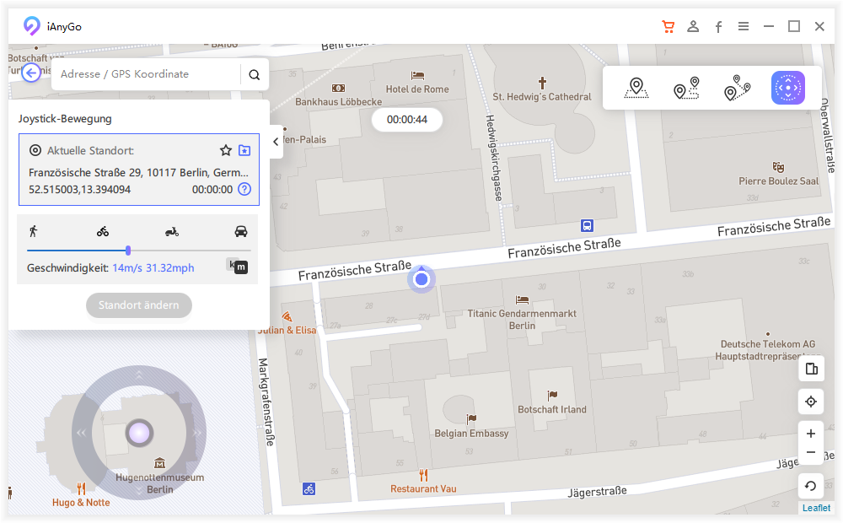The image size is (843, 523).
Task: Select bicycle speed icon
Action: tap(103, 232)
